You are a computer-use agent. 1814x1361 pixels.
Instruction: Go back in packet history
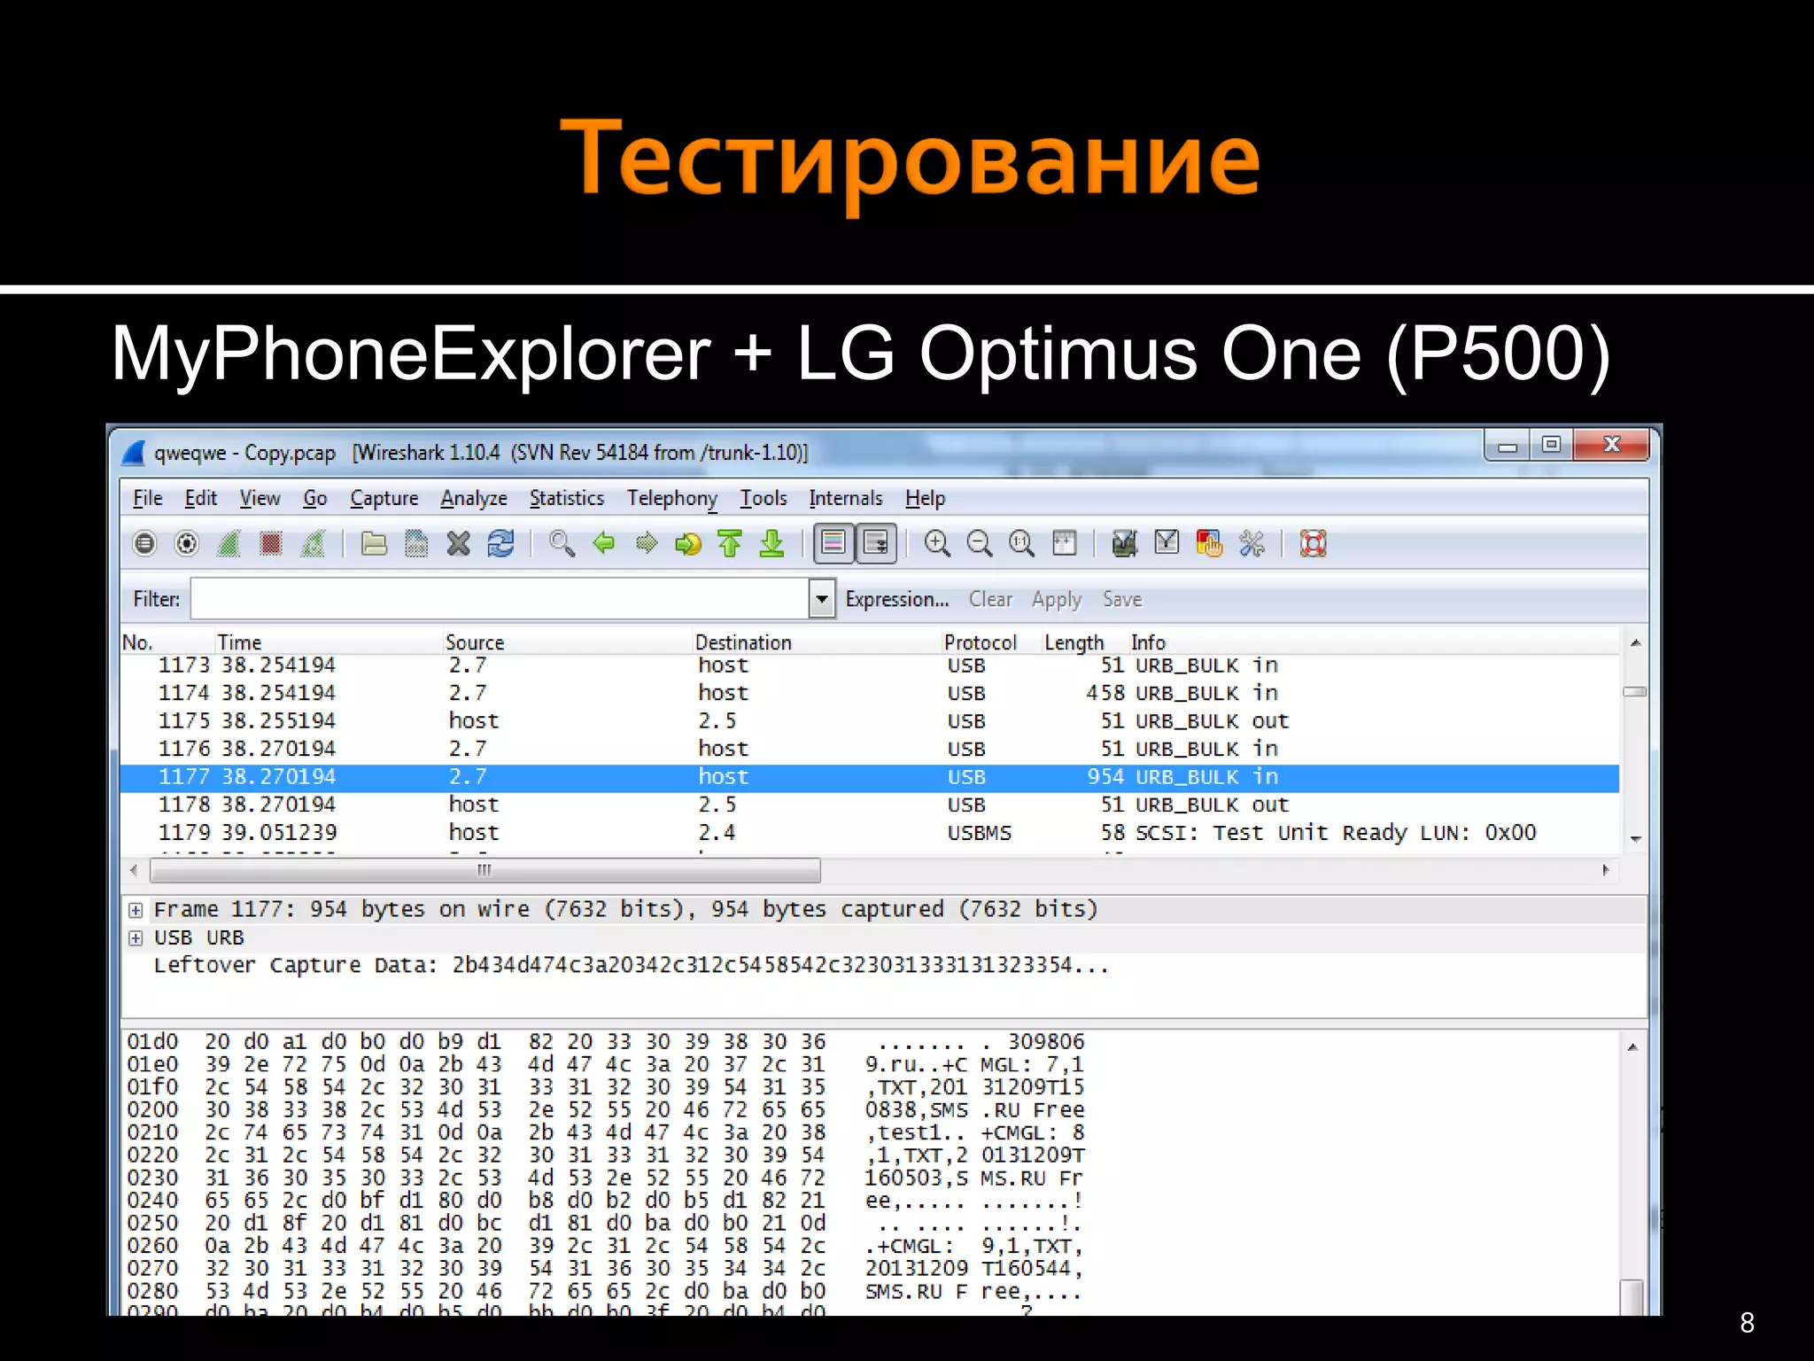pyautogui.click(x=604, y=543)
